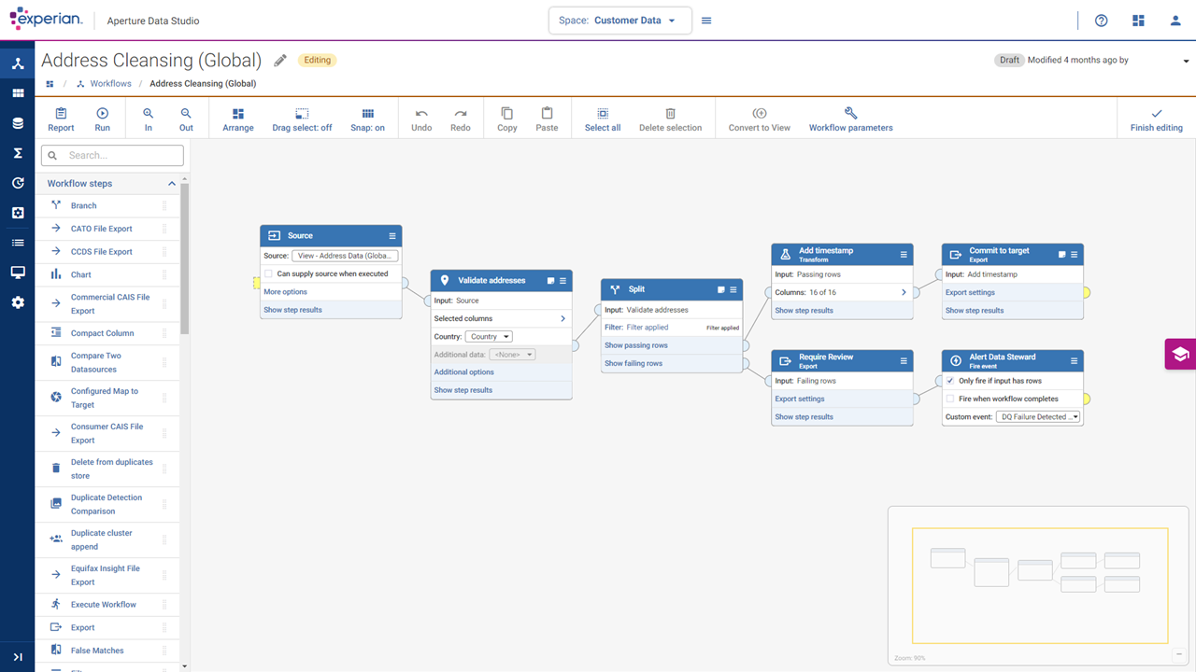Type in the workflow steps search field

[112, 155]
